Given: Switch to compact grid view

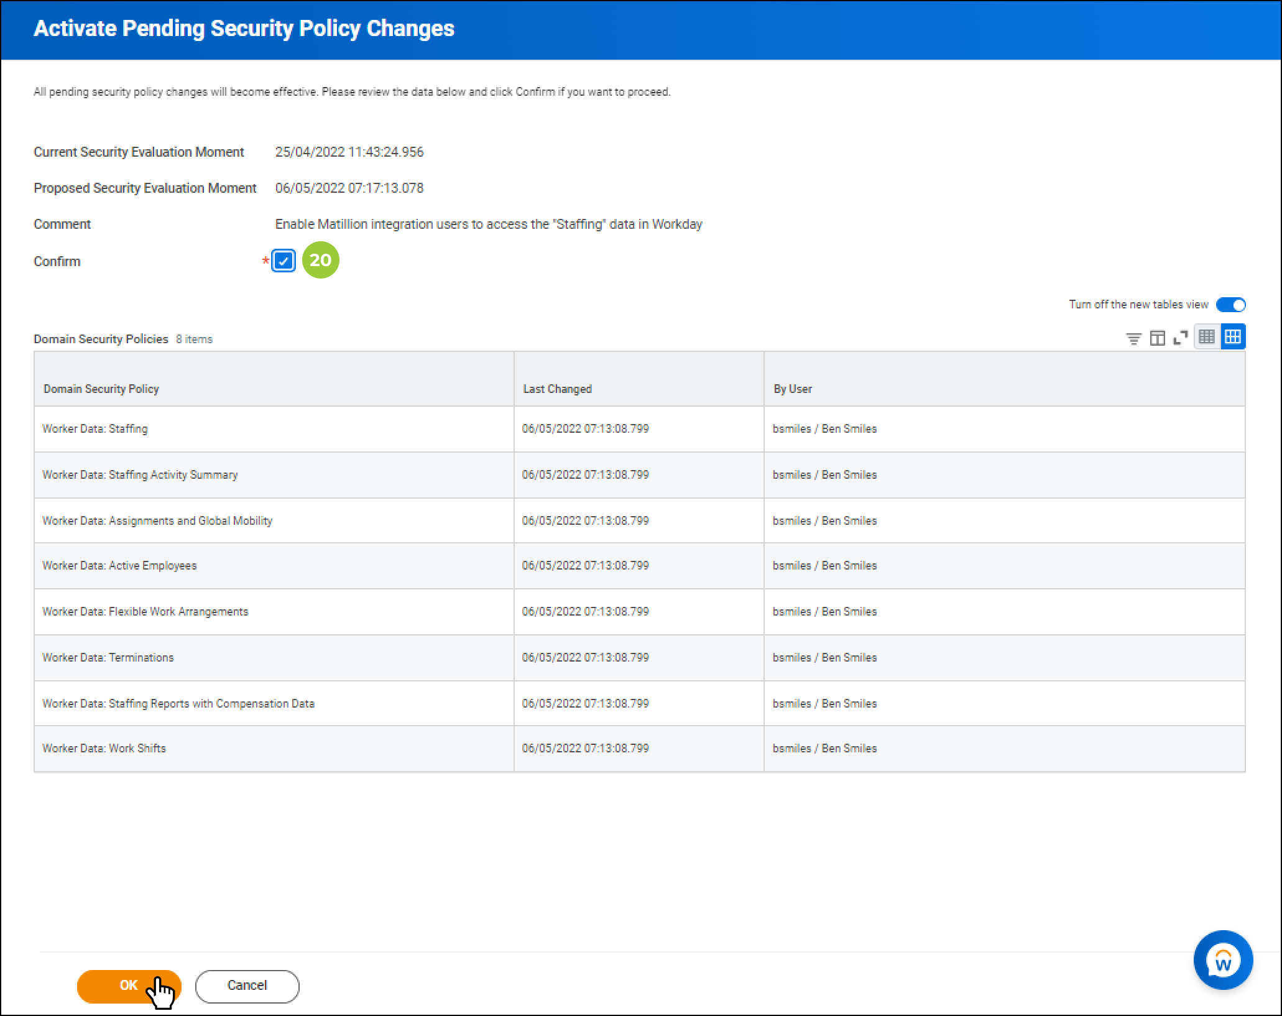Looking at the screenshot, I should [1207, 337].
